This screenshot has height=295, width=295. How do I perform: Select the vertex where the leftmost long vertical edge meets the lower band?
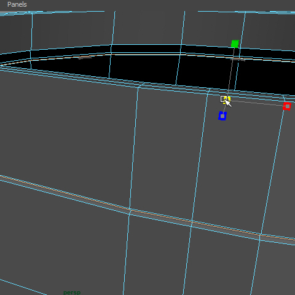(x=130, y=210)
